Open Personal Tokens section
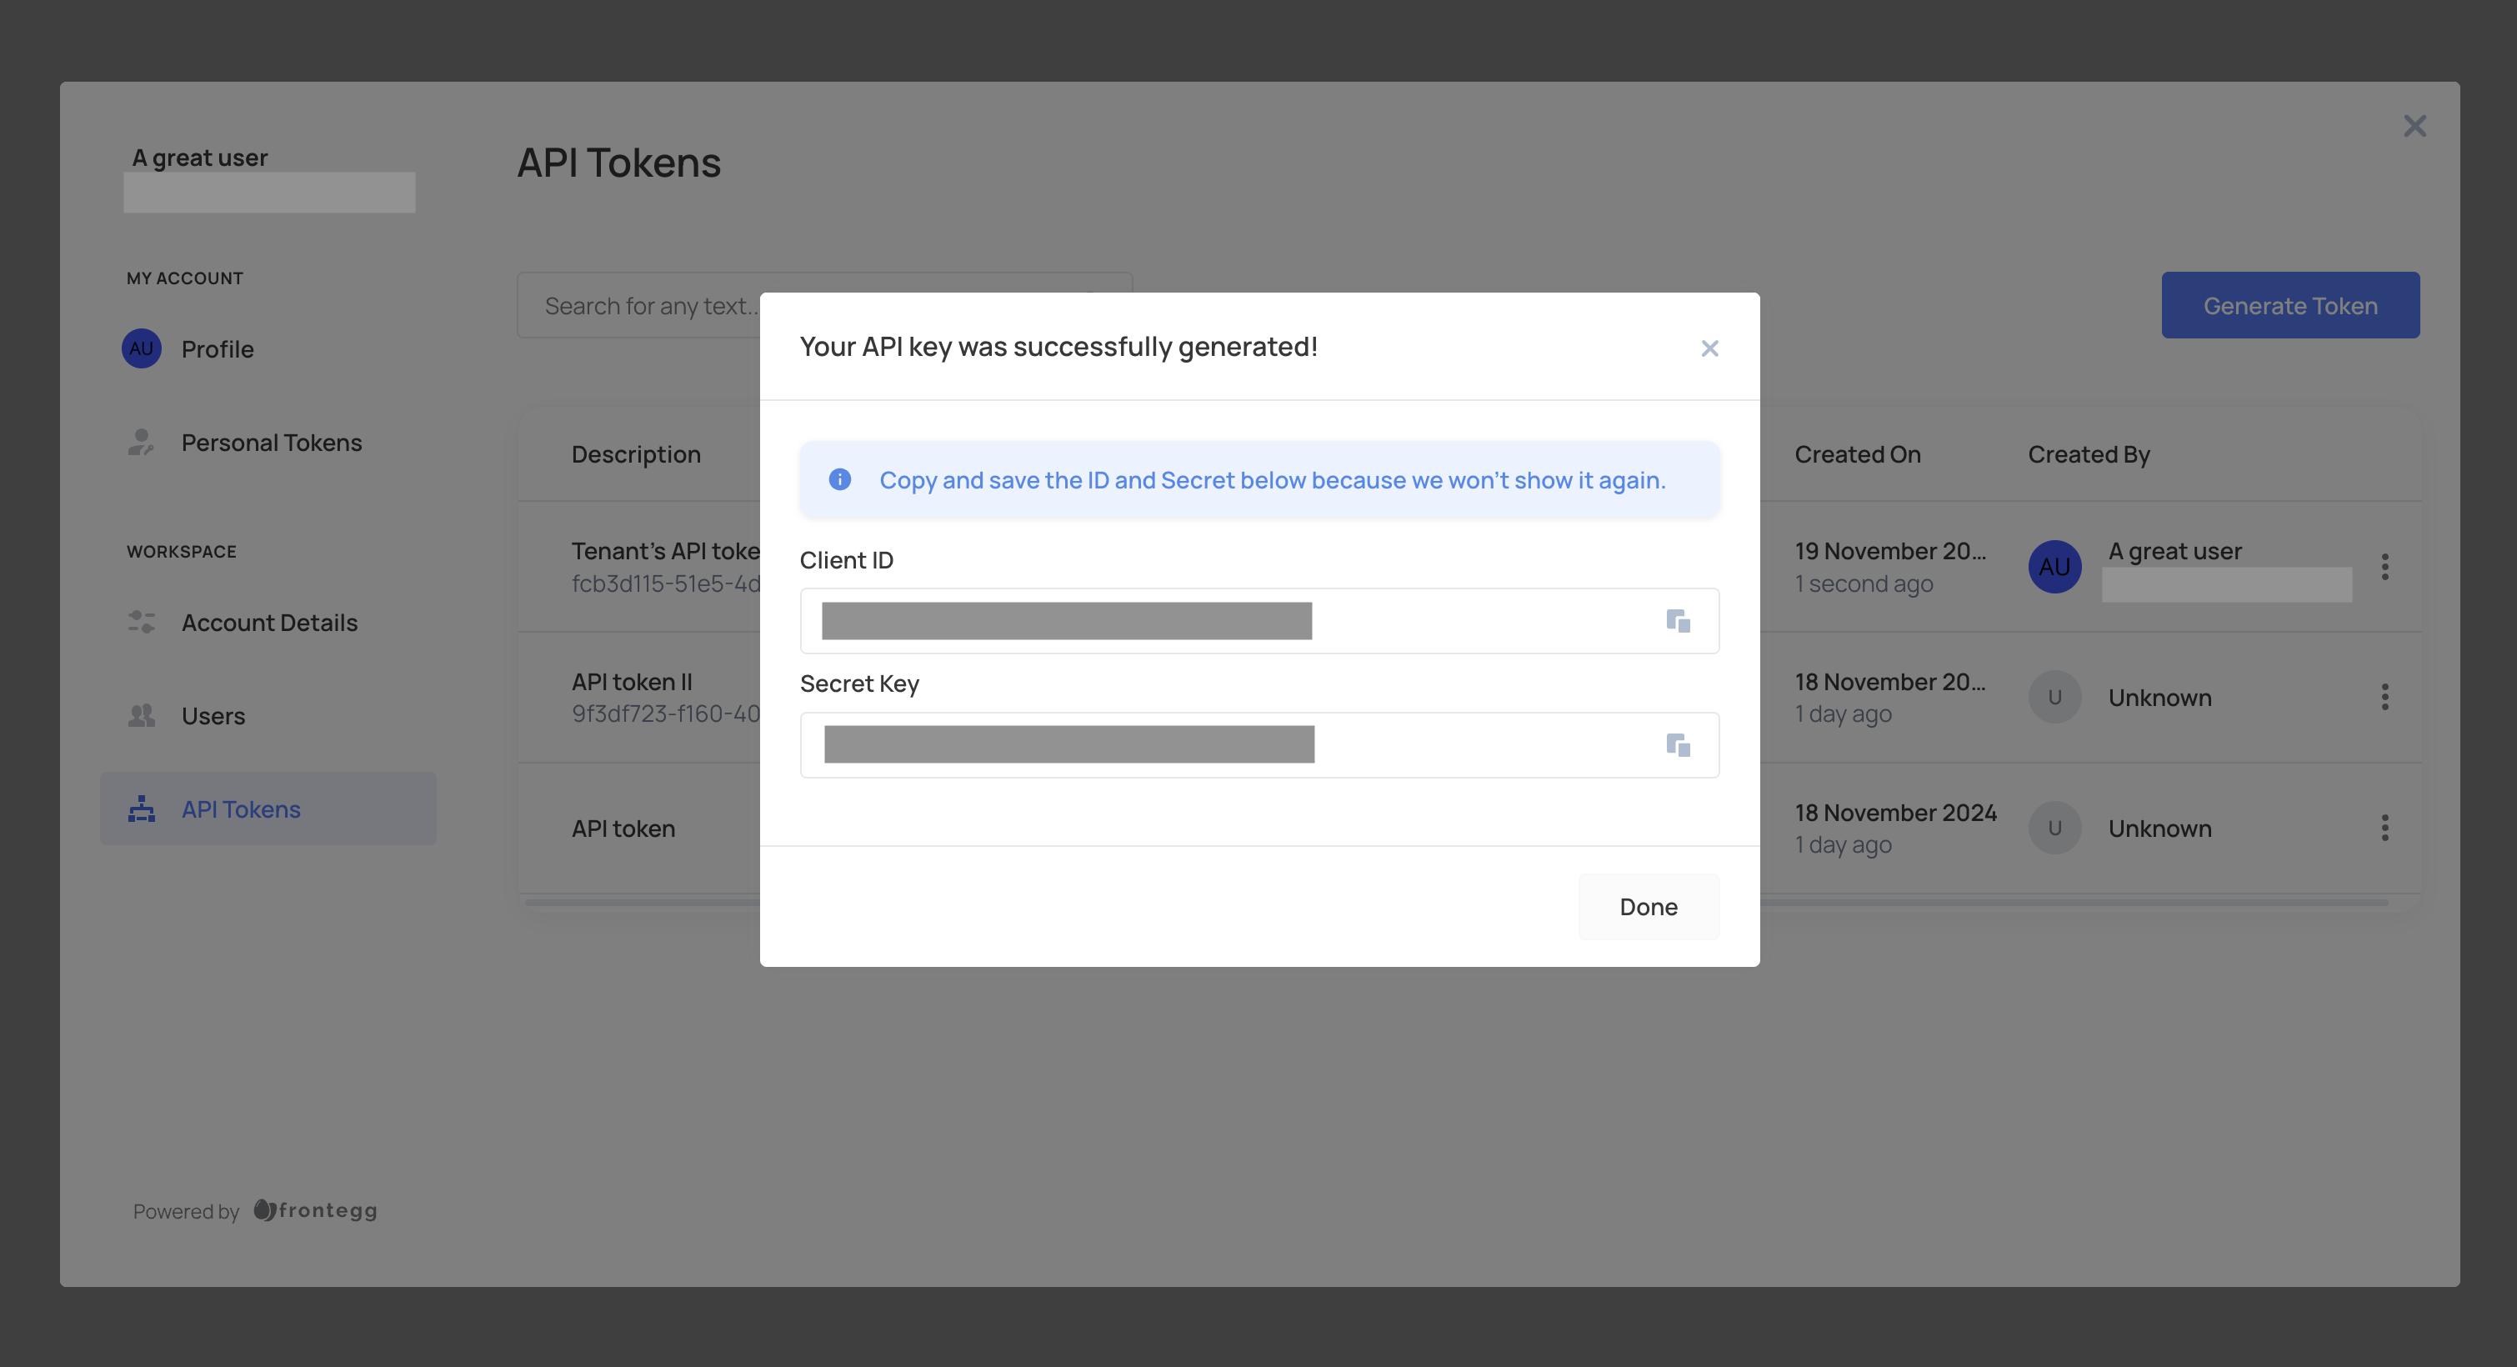Screen dimensions: 2517x1367 pyautogui.click(x=271, y=443)
